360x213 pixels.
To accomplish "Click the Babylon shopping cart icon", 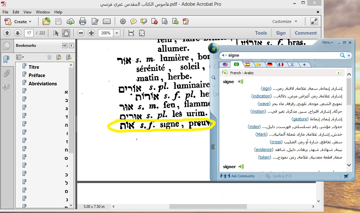I will point(346,176).
